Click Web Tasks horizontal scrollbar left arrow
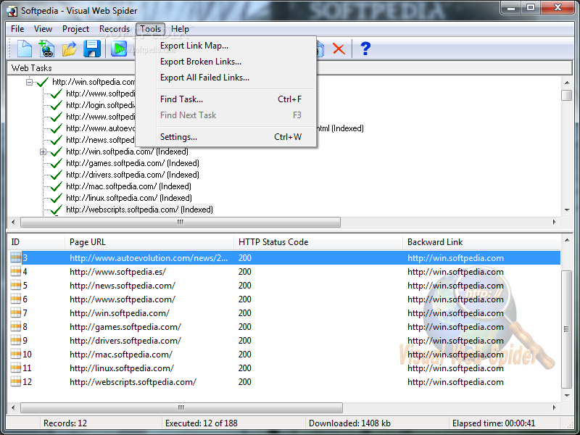 coord(13,222)
